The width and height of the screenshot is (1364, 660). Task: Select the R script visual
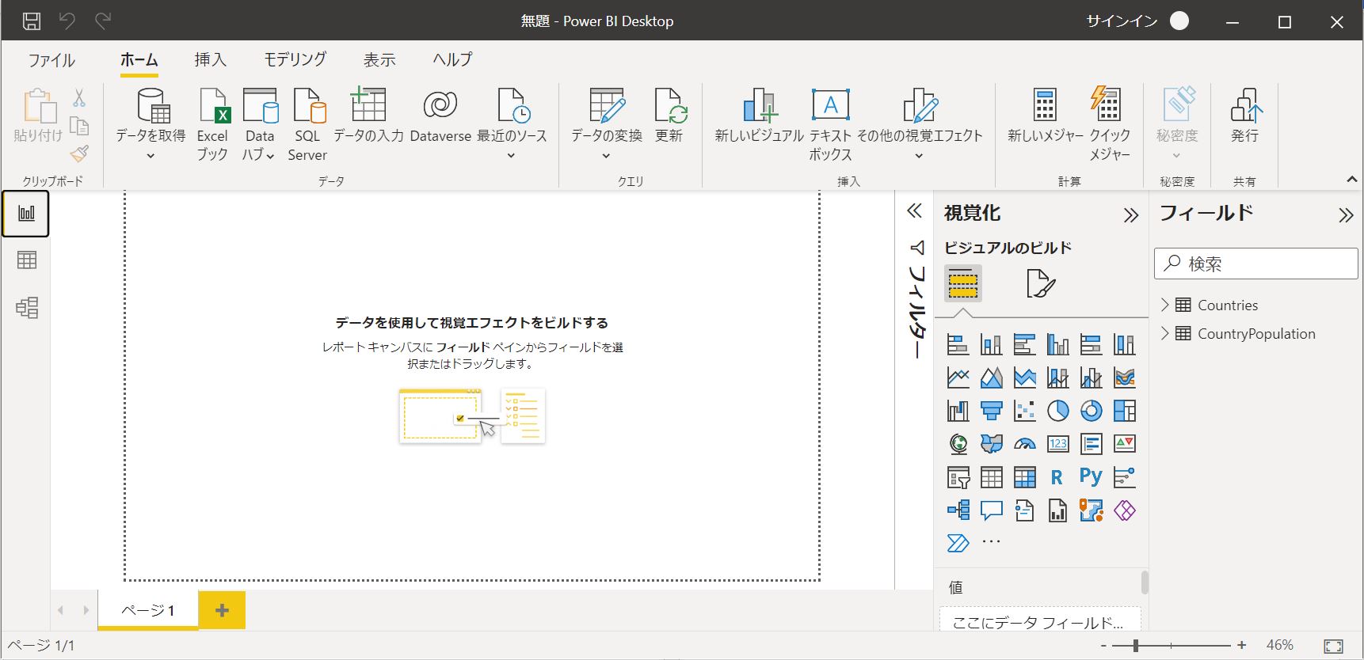coord(1057,477)
